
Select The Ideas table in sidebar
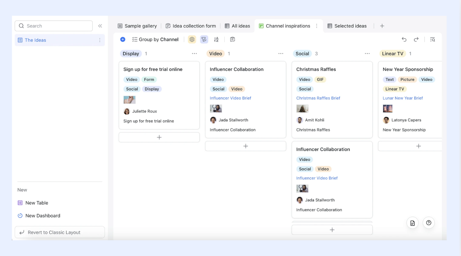pos(60,40)
